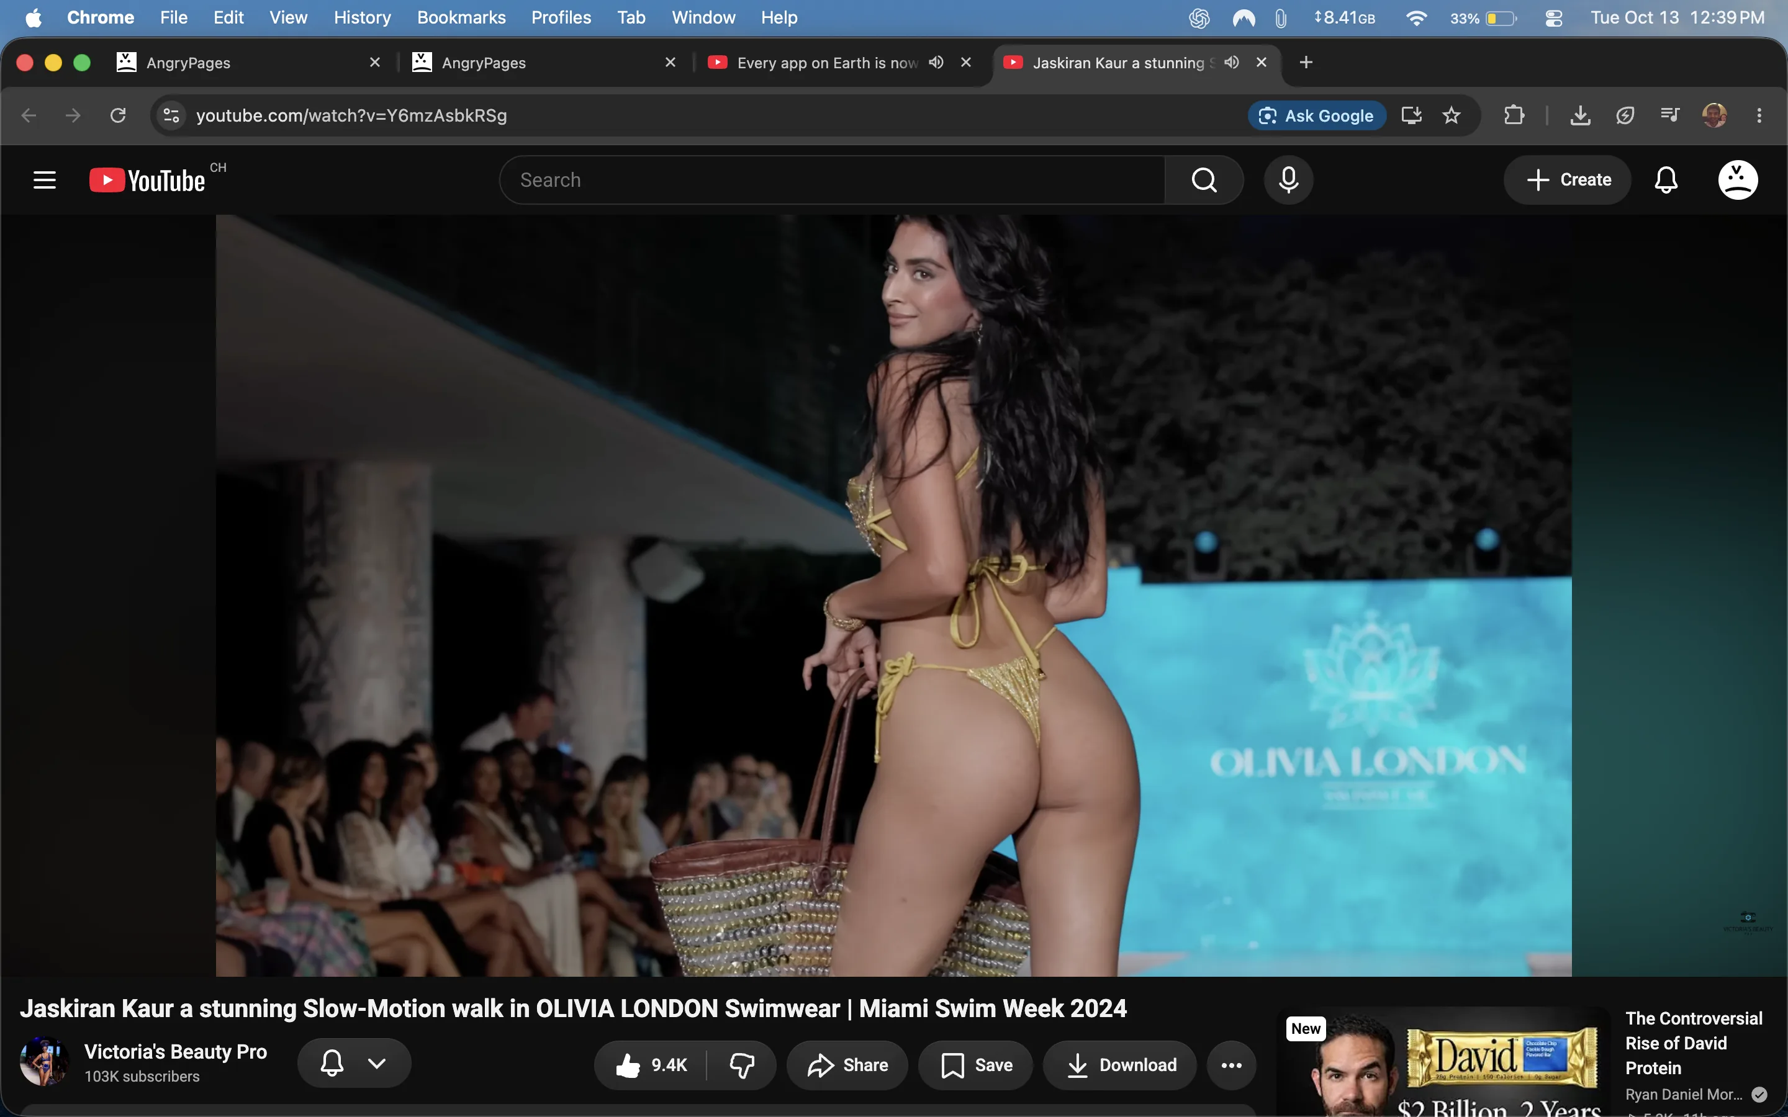Open the Bookmarks menu in menu bar
The width and height of the screenshot is (1788, 1117).
461,18
